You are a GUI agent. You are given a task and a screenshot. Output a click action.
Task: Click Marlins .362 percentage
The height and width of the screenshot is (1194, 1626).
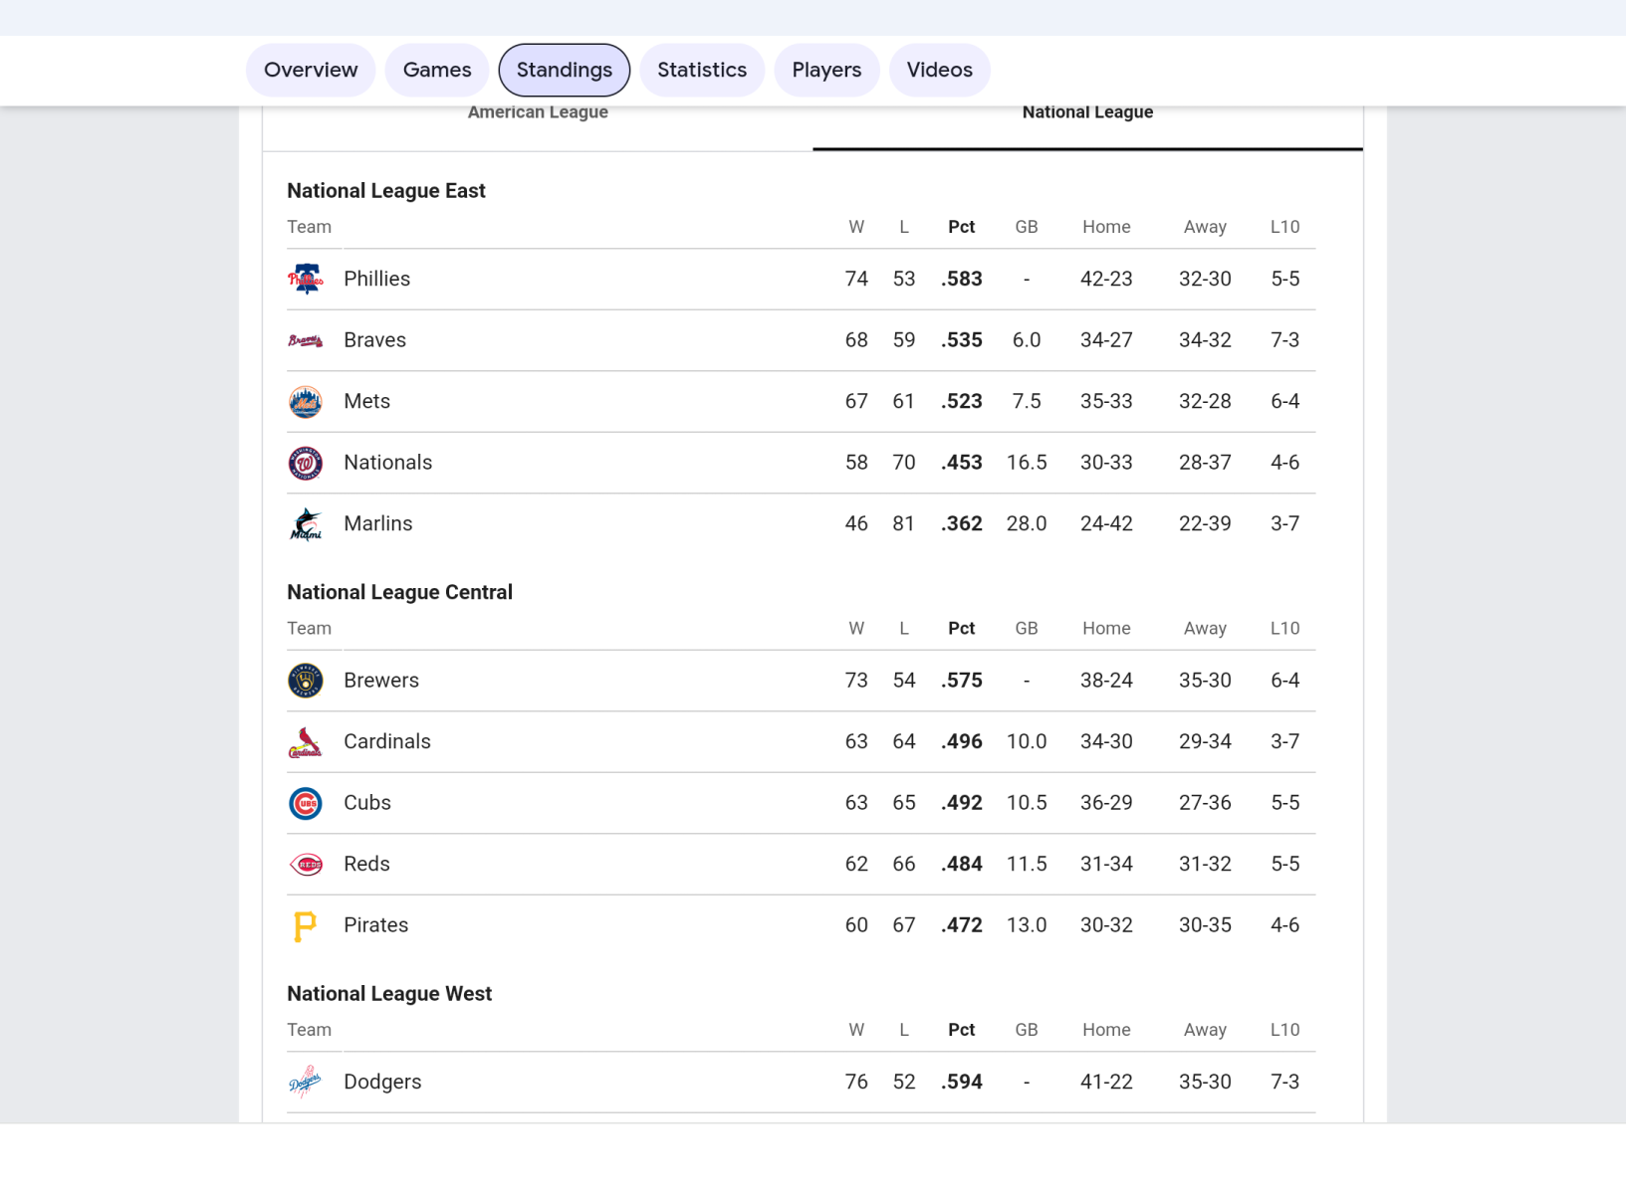coord(962,523)
